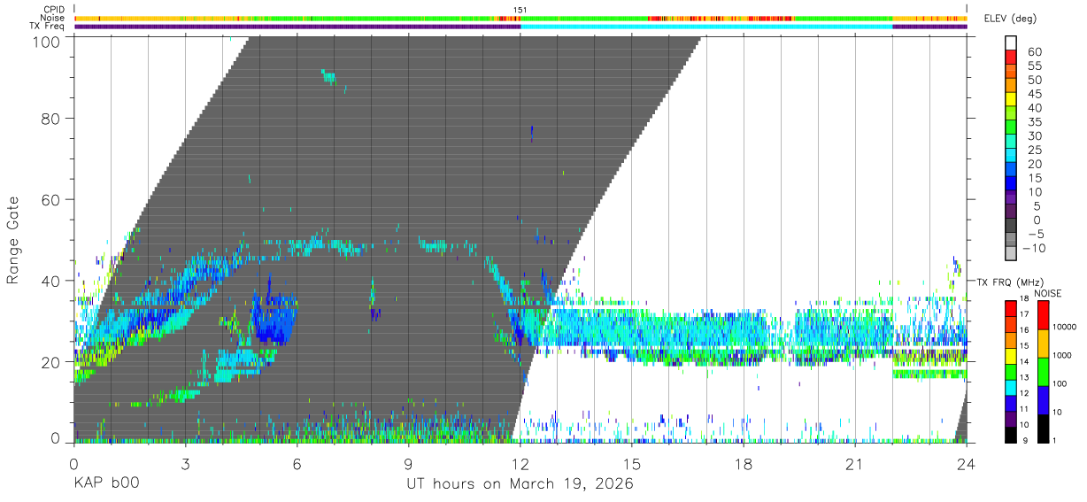Click the Range Gate y-axis title
Screen dimensions: 1087x502
pos(13,241)
